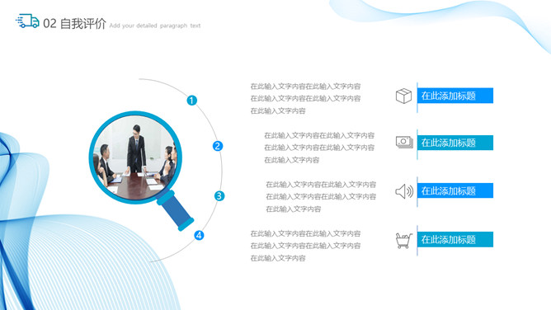The height and width of the screenshot is (310, 551).
Task: Click the numbered circle 1 marker
Action: (191, 101)
